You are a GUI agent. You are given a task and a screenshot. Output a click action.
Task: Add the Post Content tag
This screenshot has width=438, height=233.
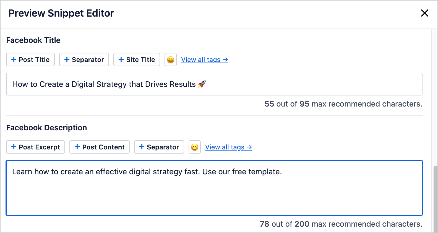[x=100, y=147]
